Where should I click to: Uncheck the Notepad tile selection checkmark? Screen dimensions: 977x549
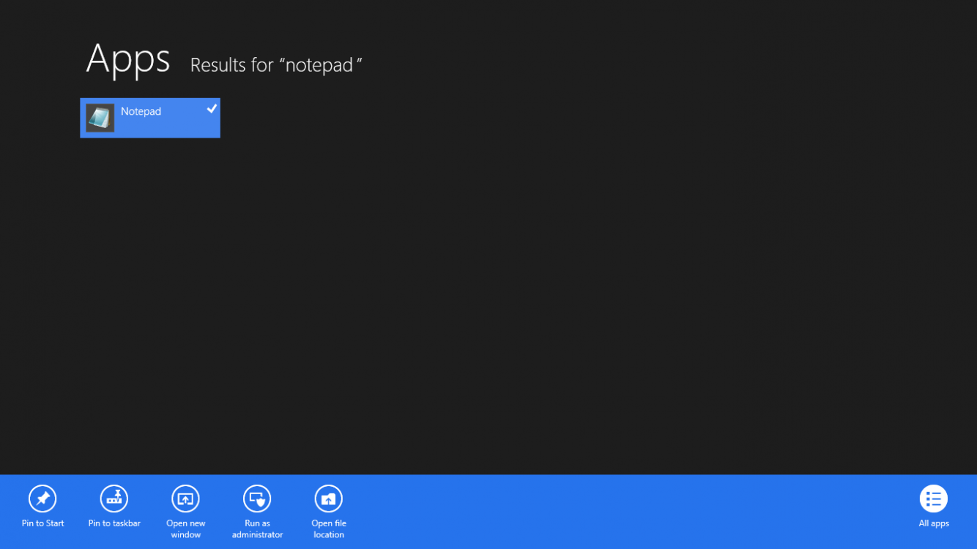[x=212, y=108]
